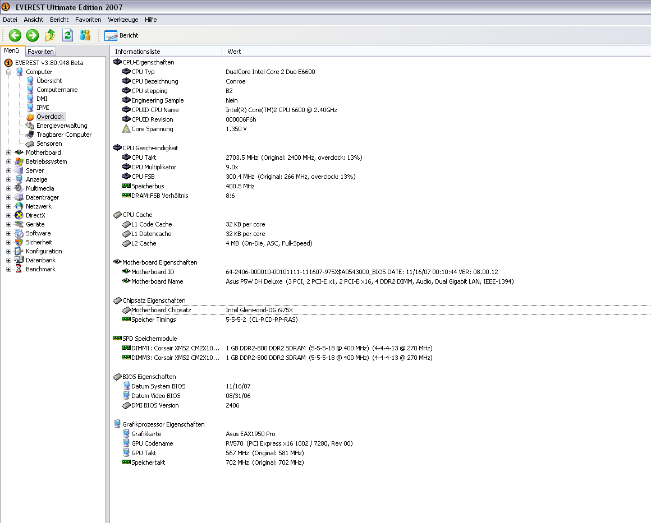Expand the Geräte tree node

[x=8, y=224]
